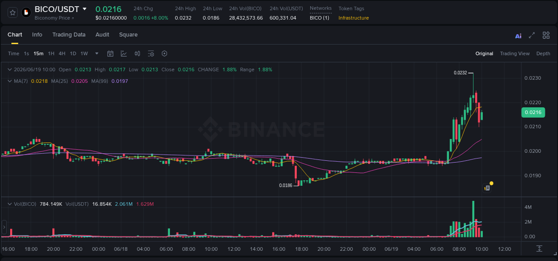The width and height of the screenshot is (558, 261).
Task: Click the 24h change +8.00% value
Action: [160, 18]
